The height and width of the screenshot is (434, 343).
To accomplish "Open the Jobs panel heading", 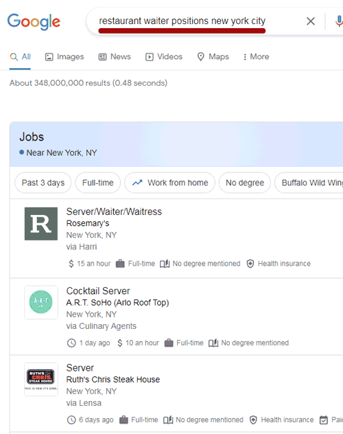I will (32, 137).
